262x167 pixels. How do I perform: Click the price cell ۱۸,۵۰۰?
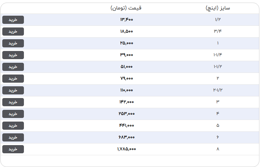[x=126, y=31]
